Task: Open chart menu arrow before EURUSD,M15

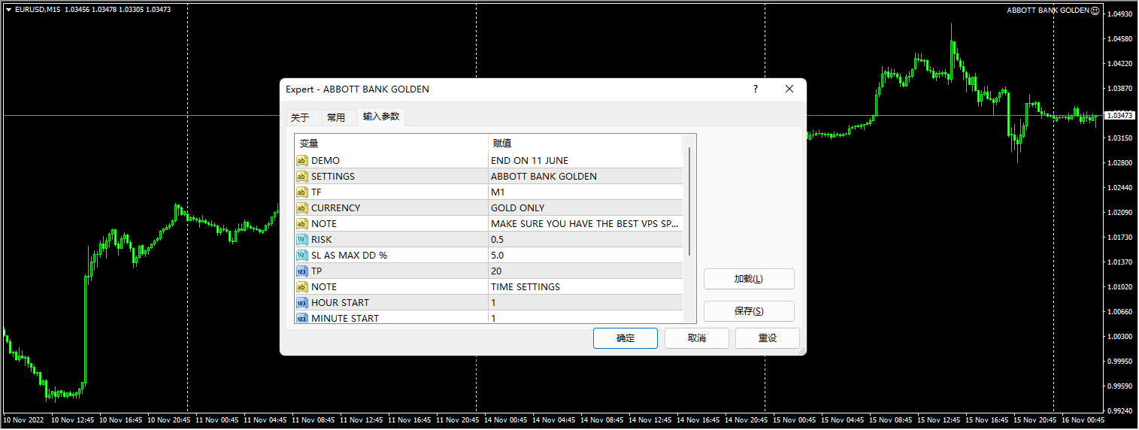Action: pos(8,9)
